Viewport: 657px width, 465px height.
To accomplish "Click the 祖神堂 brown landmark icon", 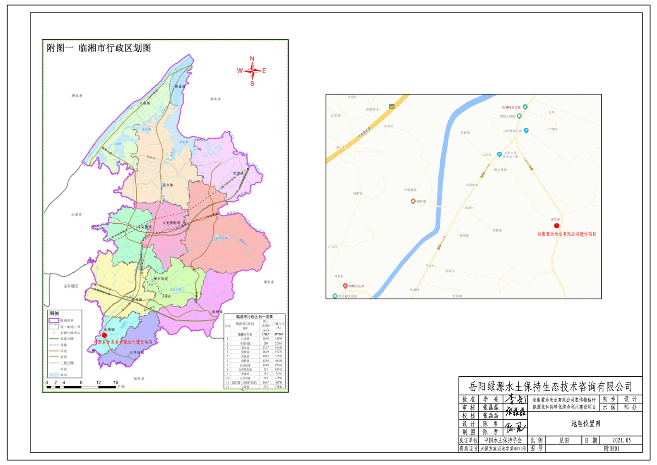I will click(x=413, y=201).
